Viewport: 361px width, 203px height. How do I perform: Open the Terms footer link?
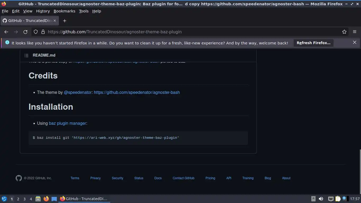coord(75,178)
